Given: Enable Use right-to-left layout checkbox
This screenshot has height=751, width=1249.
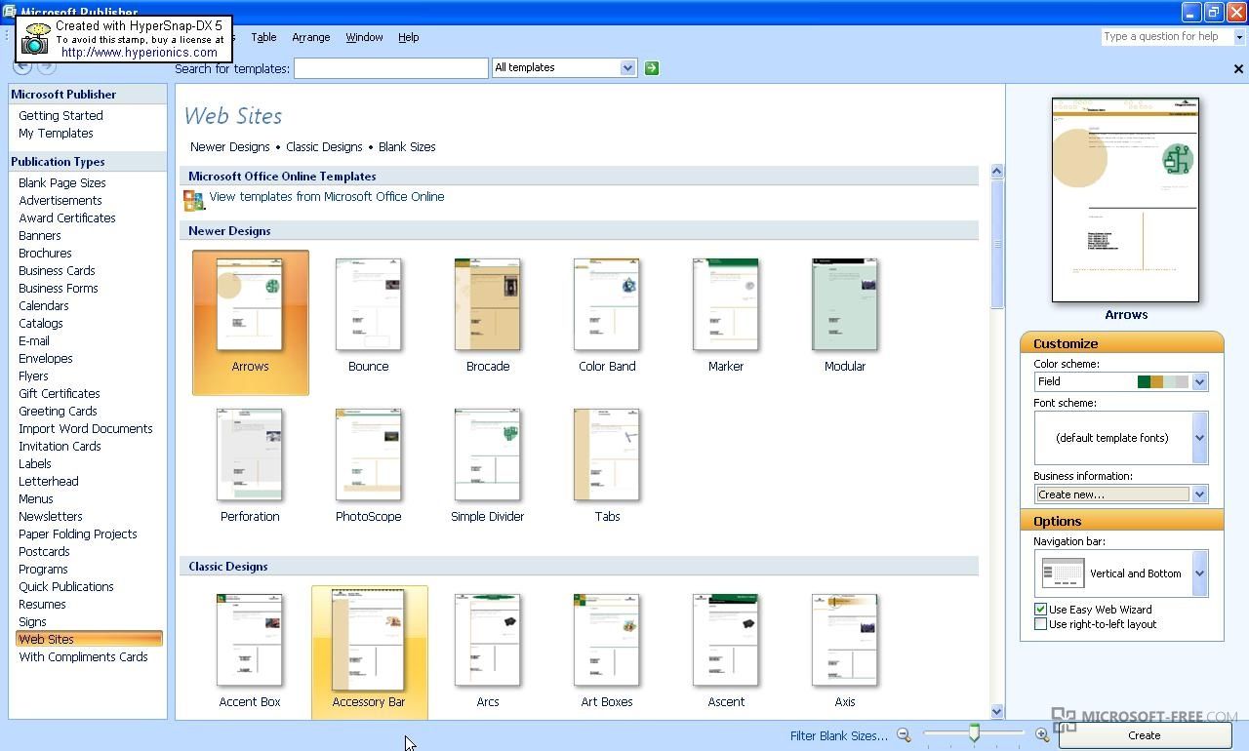Looking at the screenshot, I should pyautogui.click(x=1040, y=624).
